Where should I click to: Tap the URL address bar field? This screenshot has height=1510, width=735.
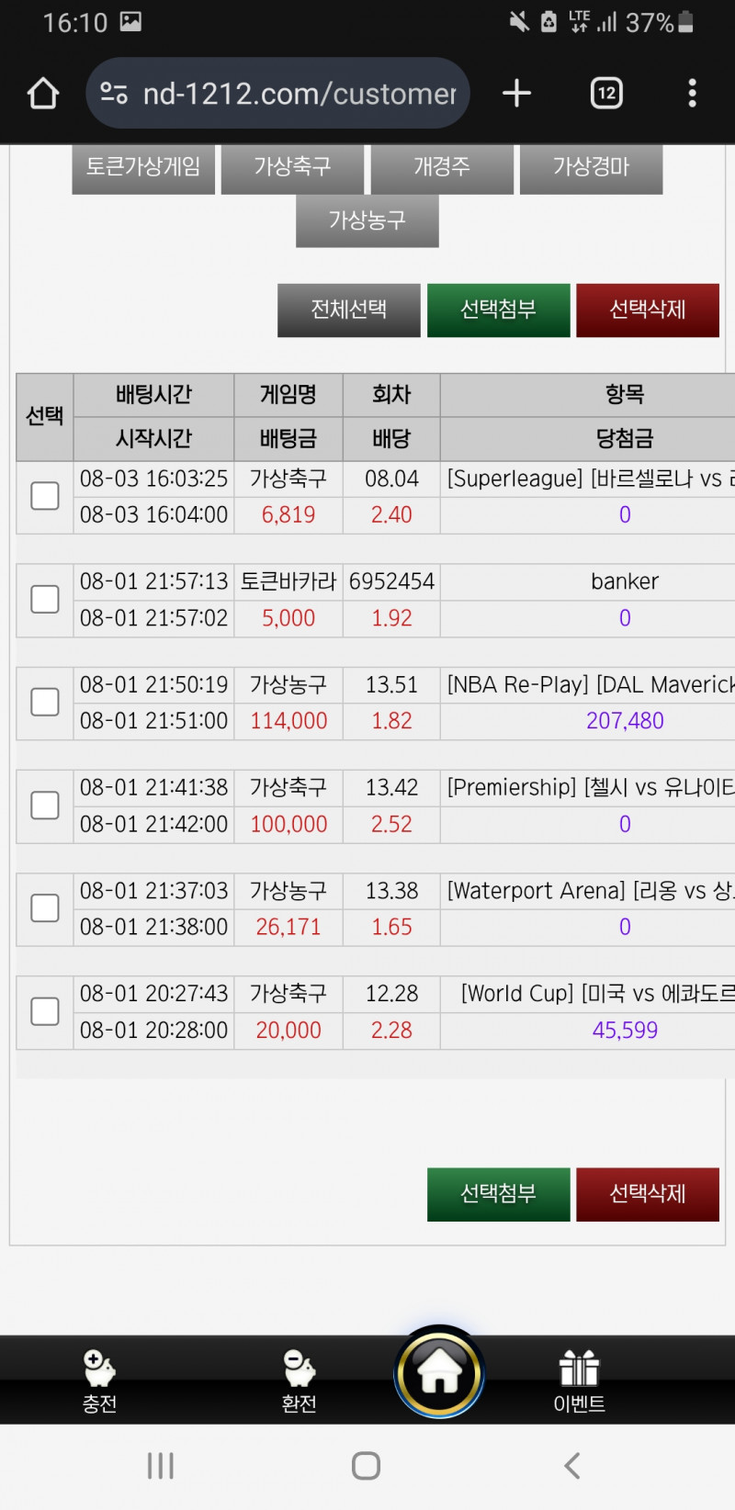299,93
